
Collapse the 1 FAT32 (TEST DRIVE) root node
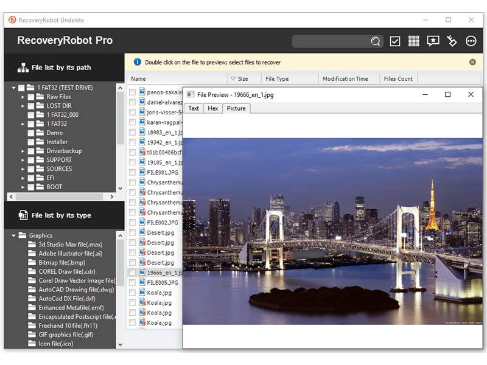pyautogui.click(x=13, y=88)
